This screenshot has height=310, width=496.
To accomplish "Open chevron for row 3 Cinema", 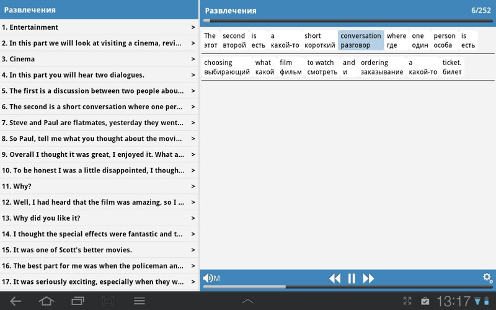I will 193,59.
